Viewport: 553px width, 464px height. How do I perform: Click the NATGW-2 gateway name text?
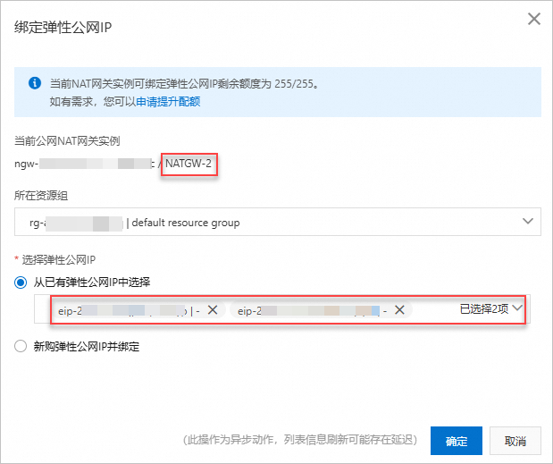[x=189, y=164]
